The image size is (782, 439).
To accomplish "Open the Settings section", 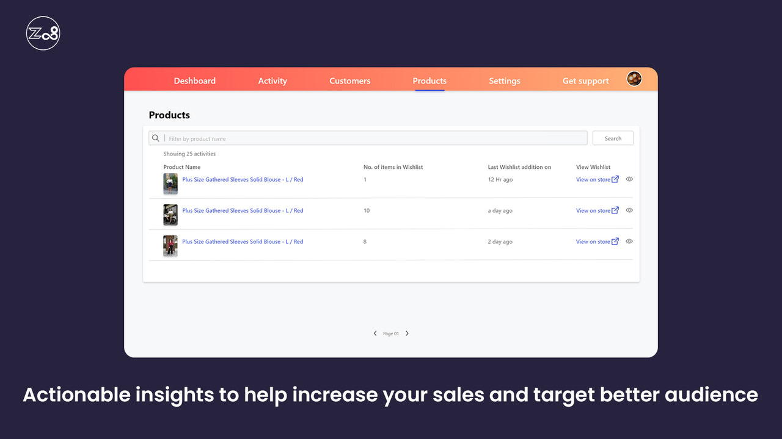I will pyautogui.click(x=505, y=80).
